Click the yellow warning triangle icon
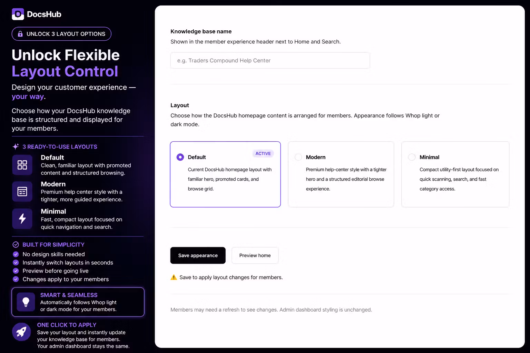This screenshot has height=353, width=530. 174,277
